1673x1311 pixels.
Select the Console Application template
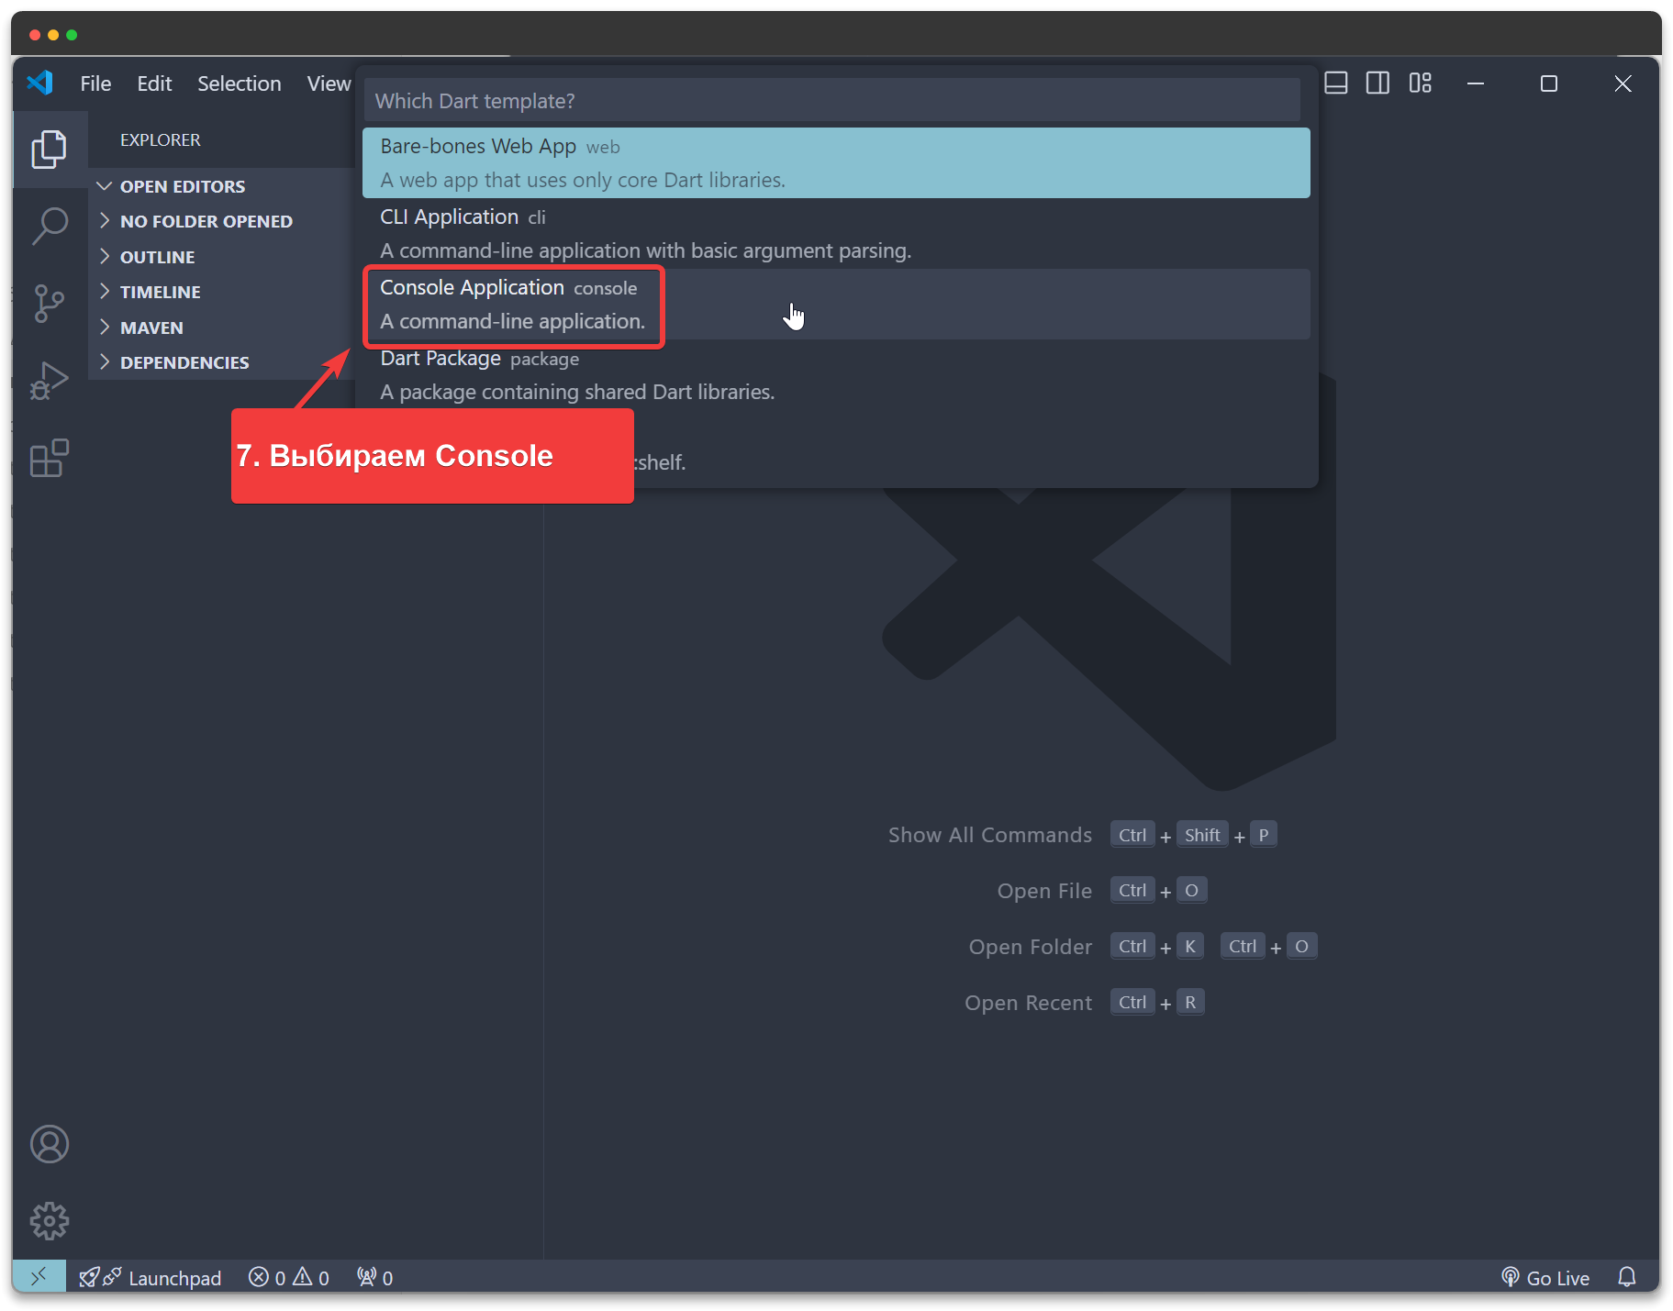[512, 305]
